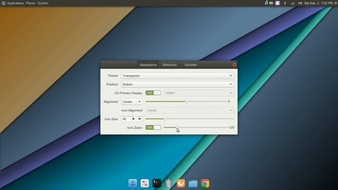Click the user indicator left of battery
Screen dimensions: 338x190
pyautogui.click(x=266, y=3)
